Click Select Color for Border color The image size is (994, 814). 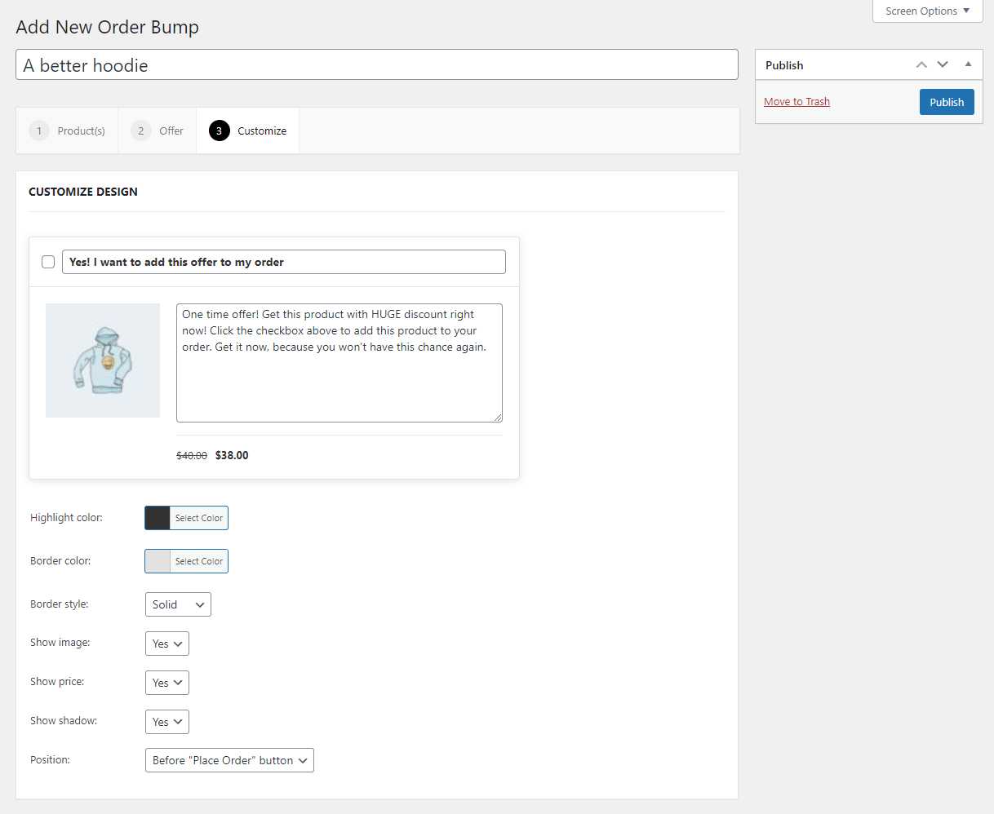(x=199, y=561)
